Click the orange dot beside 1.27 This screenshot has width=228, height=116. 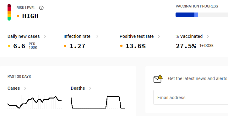click(x=65, y=46)
